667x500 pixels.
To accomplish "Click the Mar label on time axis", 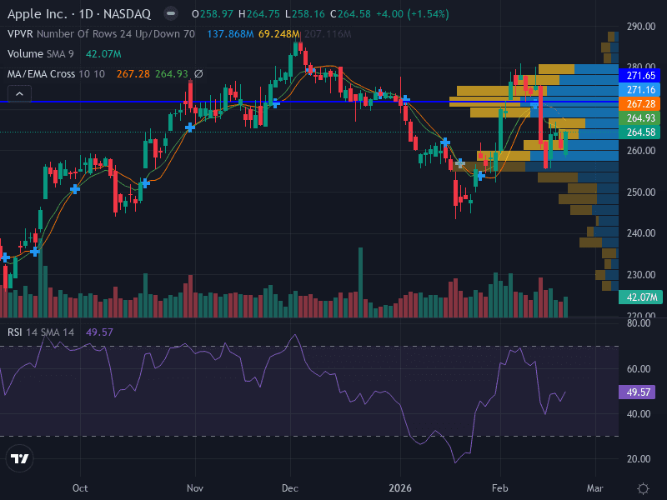I will tap(594, 488).
